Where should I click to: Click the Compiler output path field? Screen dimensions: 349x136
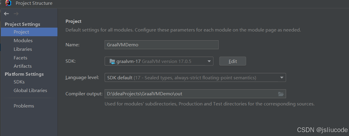click(190, 94)
